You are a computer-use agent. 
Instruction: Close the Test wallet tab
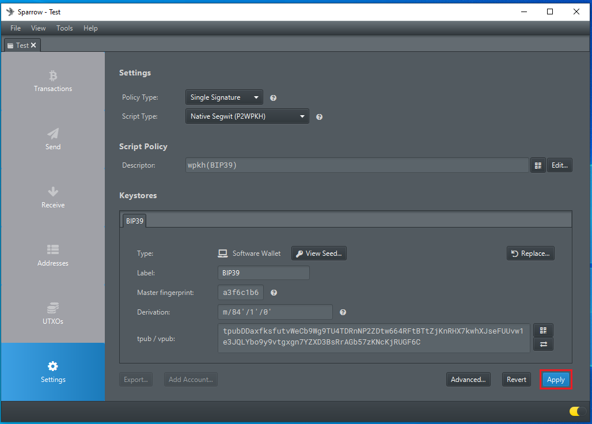[33, 46]
